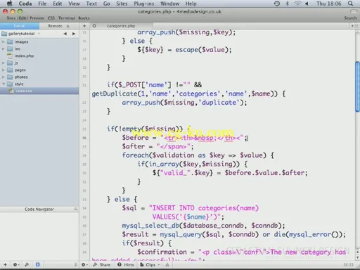Click the volume icon in menu bar

[x=307, y=4]
